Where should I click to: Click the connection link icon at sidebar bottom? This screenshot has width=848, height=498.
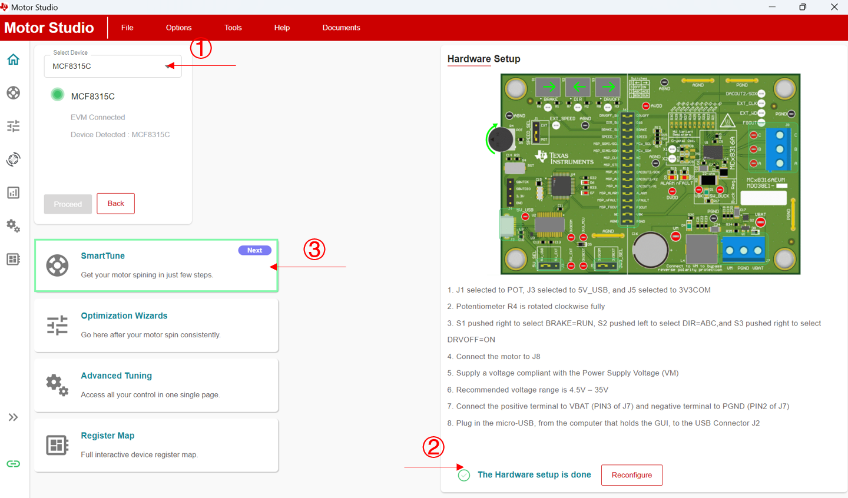pos(13,464)
